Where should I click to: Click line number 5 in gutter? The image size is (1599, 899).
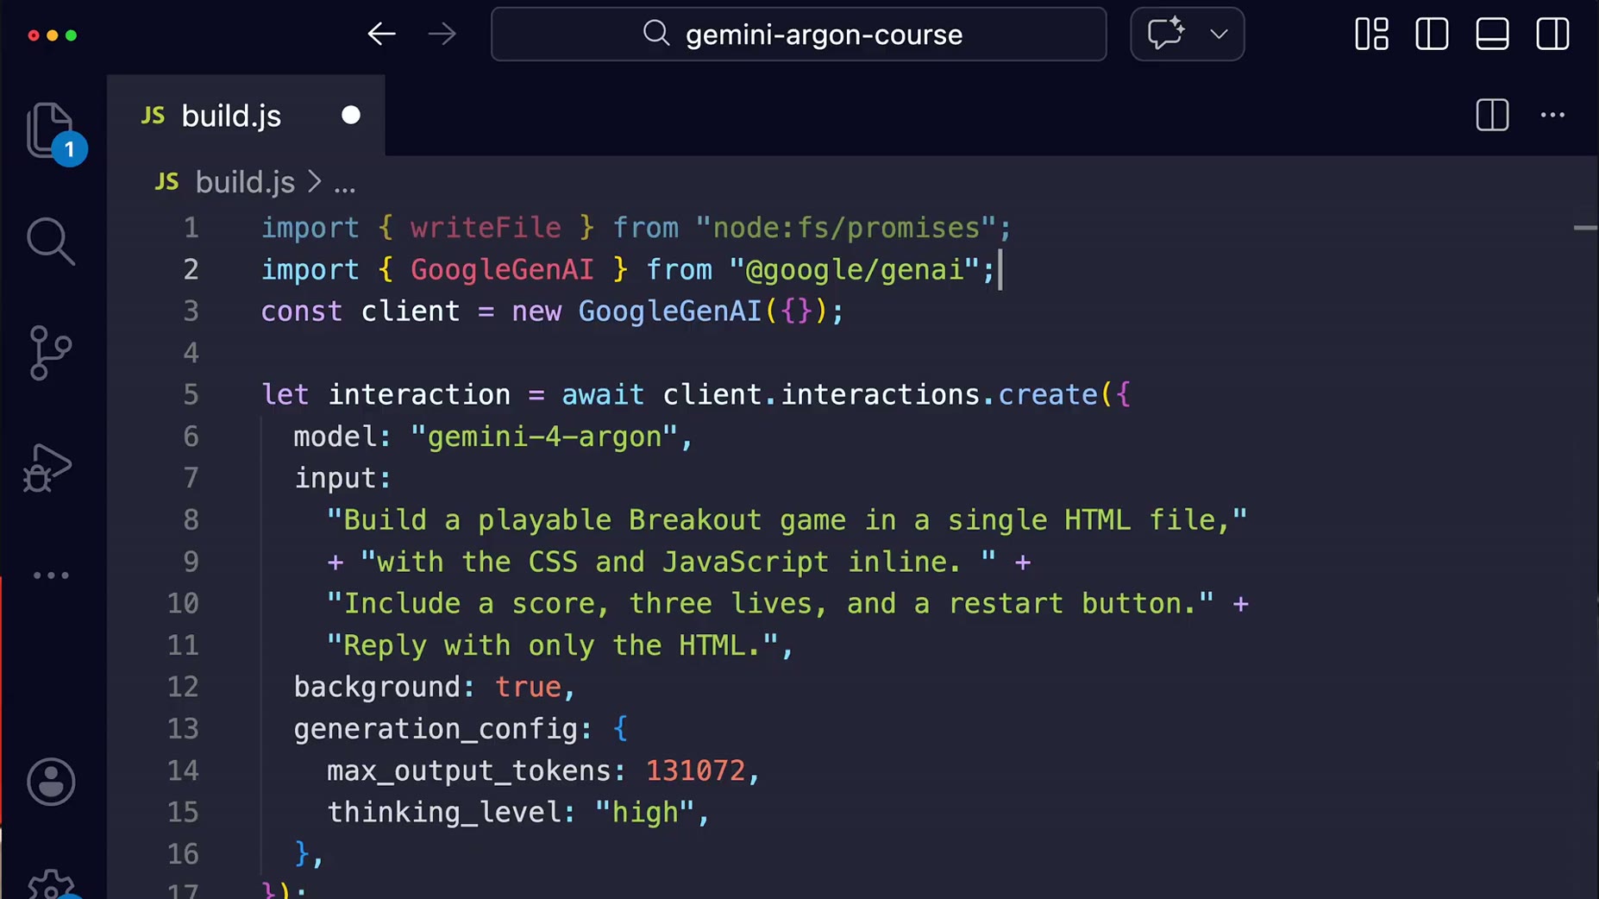[191, 395]
